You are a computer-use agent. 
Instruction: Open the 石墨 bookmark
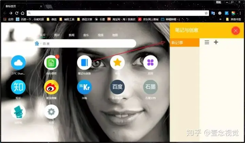click(100, 19)
